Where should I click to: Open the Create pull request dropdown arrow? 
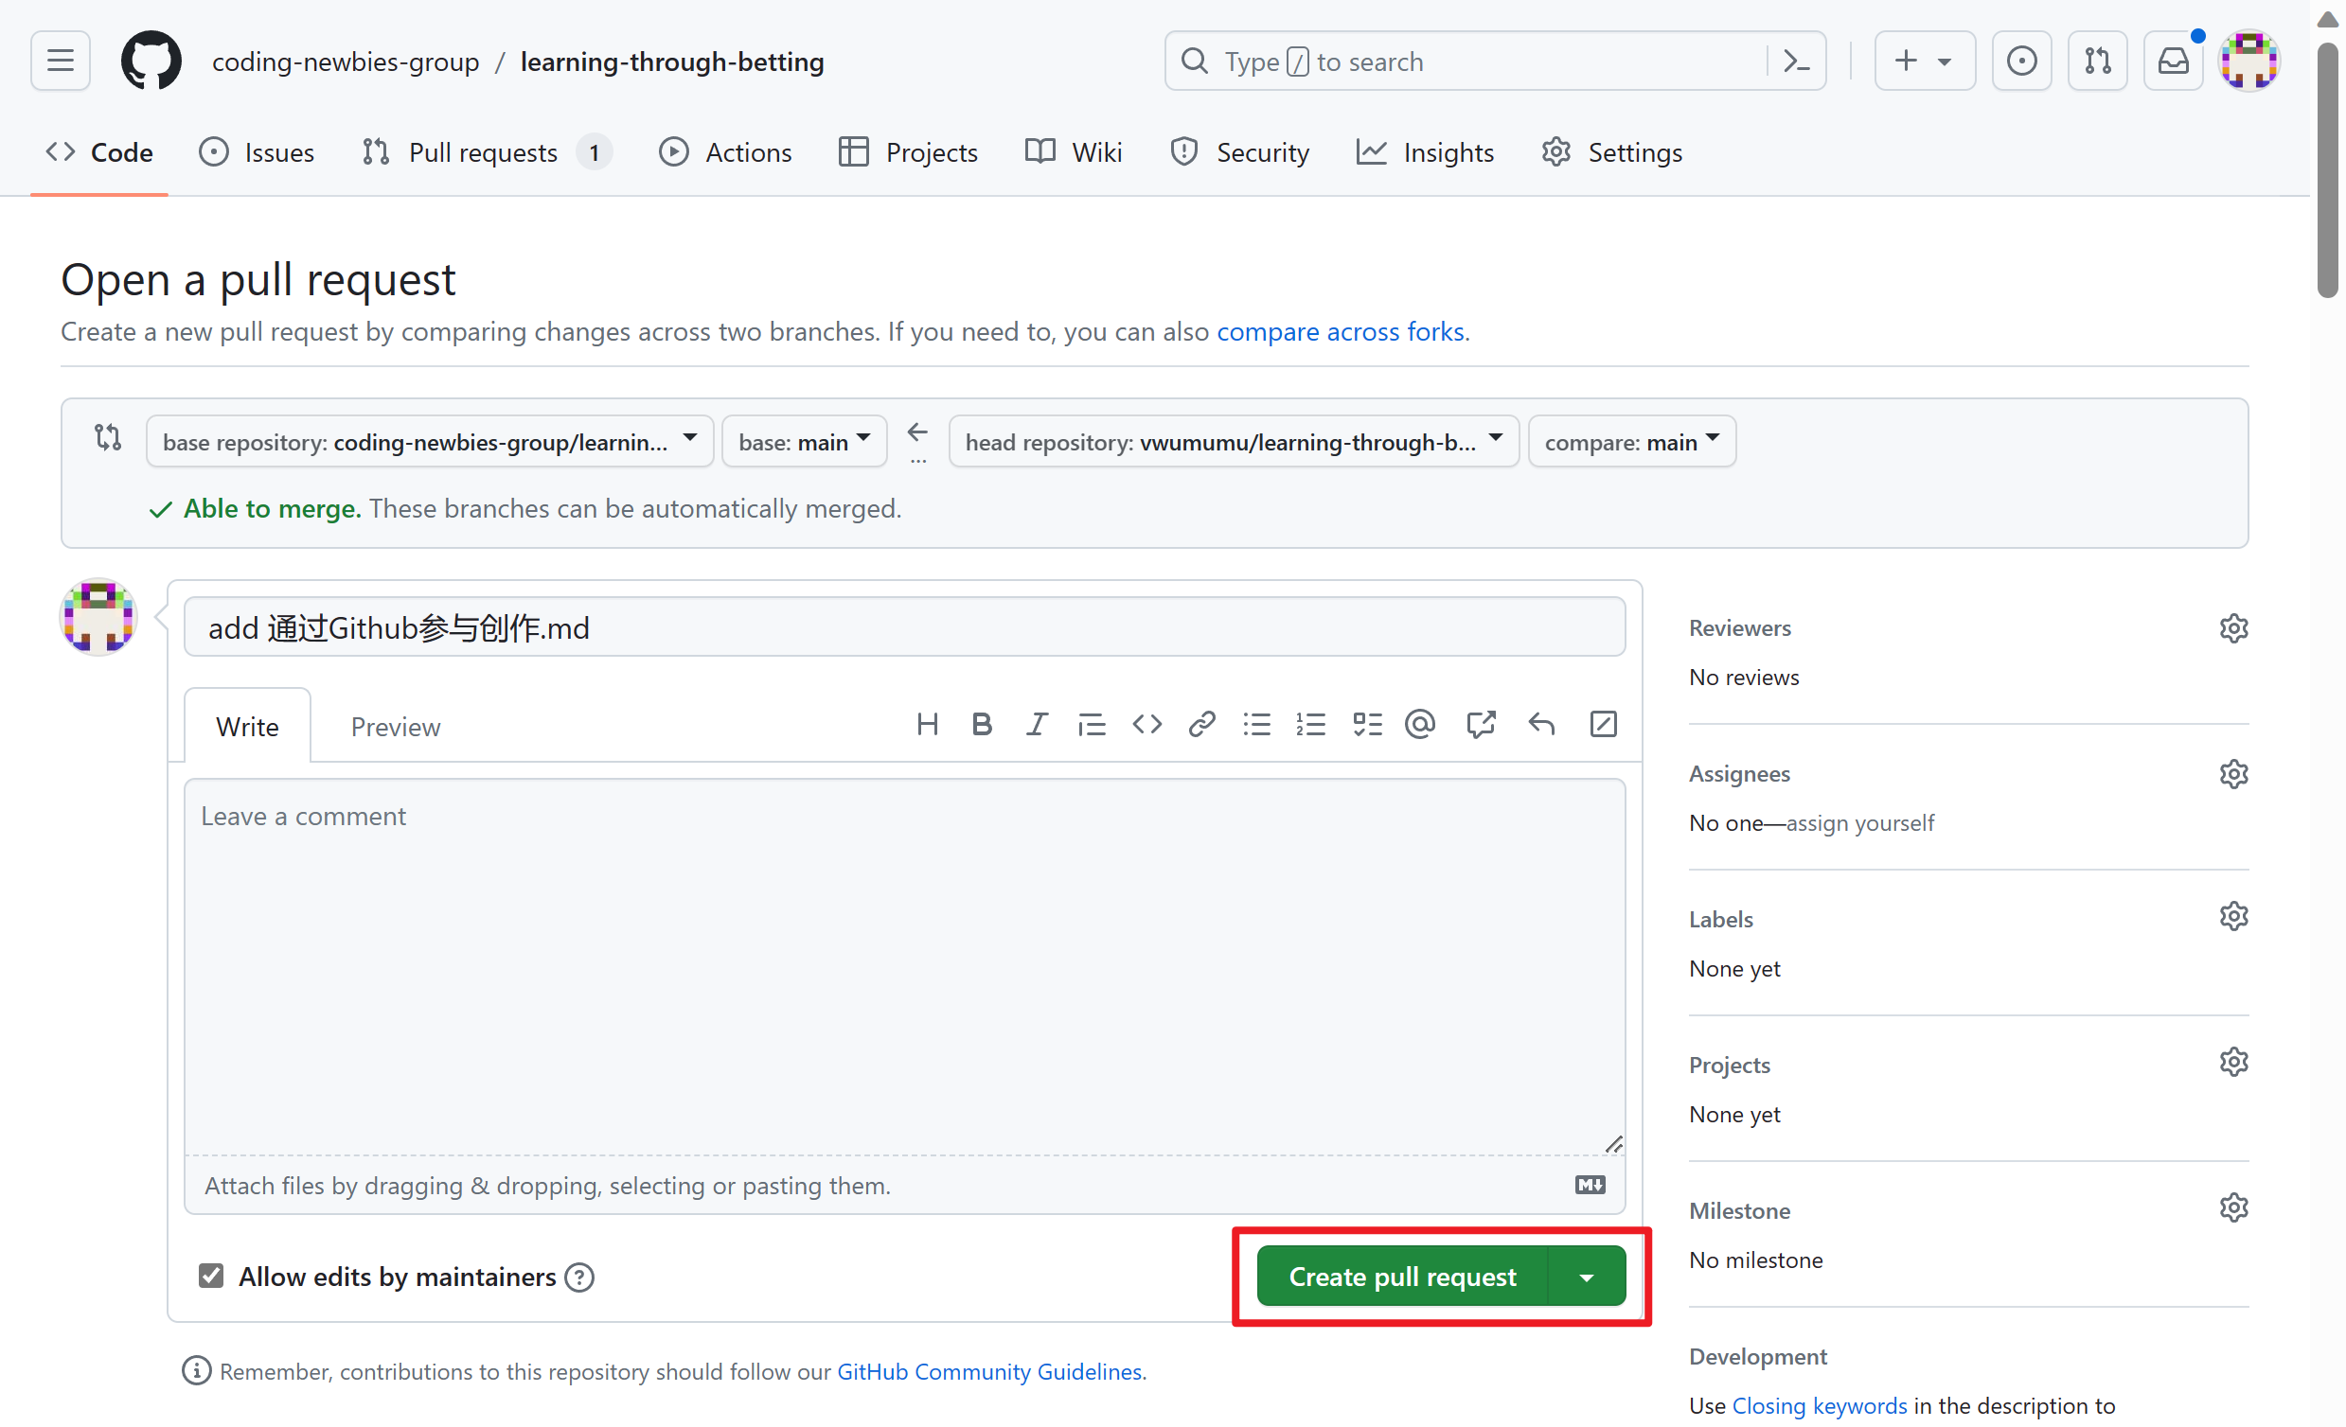tap(1586, 1277)
